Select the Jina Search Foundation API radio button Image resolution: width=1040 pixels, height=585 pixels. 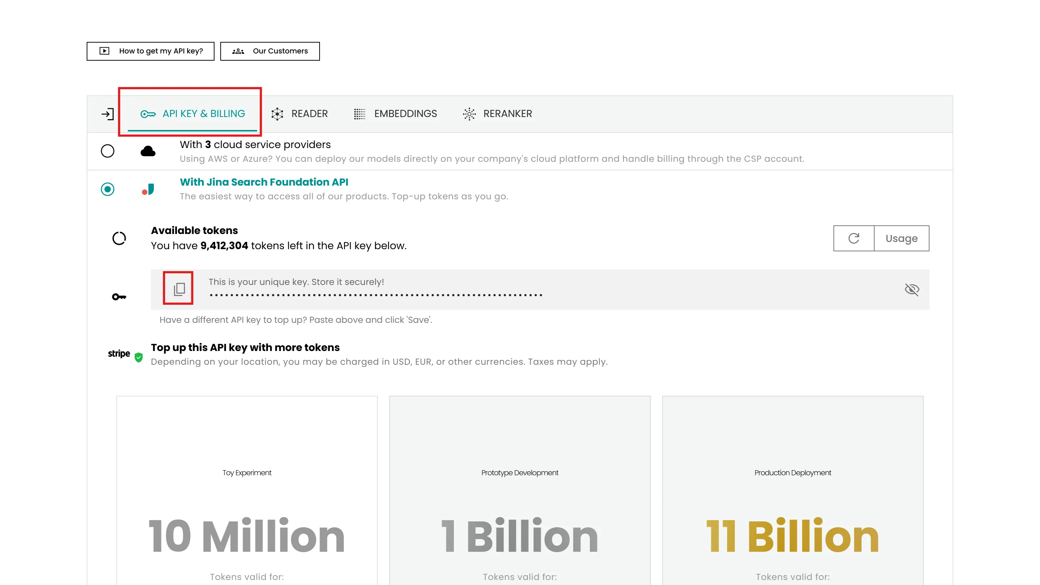pyautogui.click(x=107, y=189)
